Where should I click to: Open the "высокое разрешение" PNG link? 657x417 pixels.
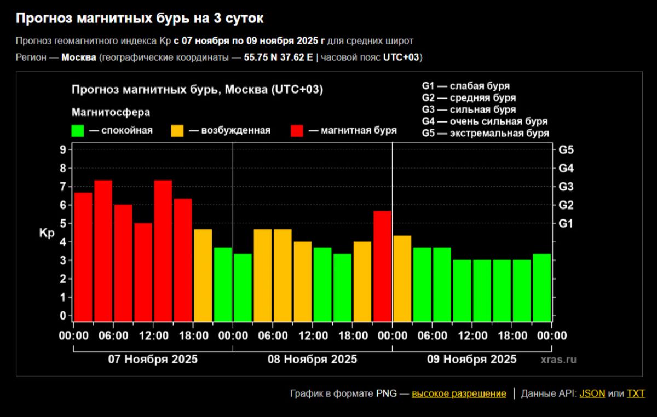[459, 393]
